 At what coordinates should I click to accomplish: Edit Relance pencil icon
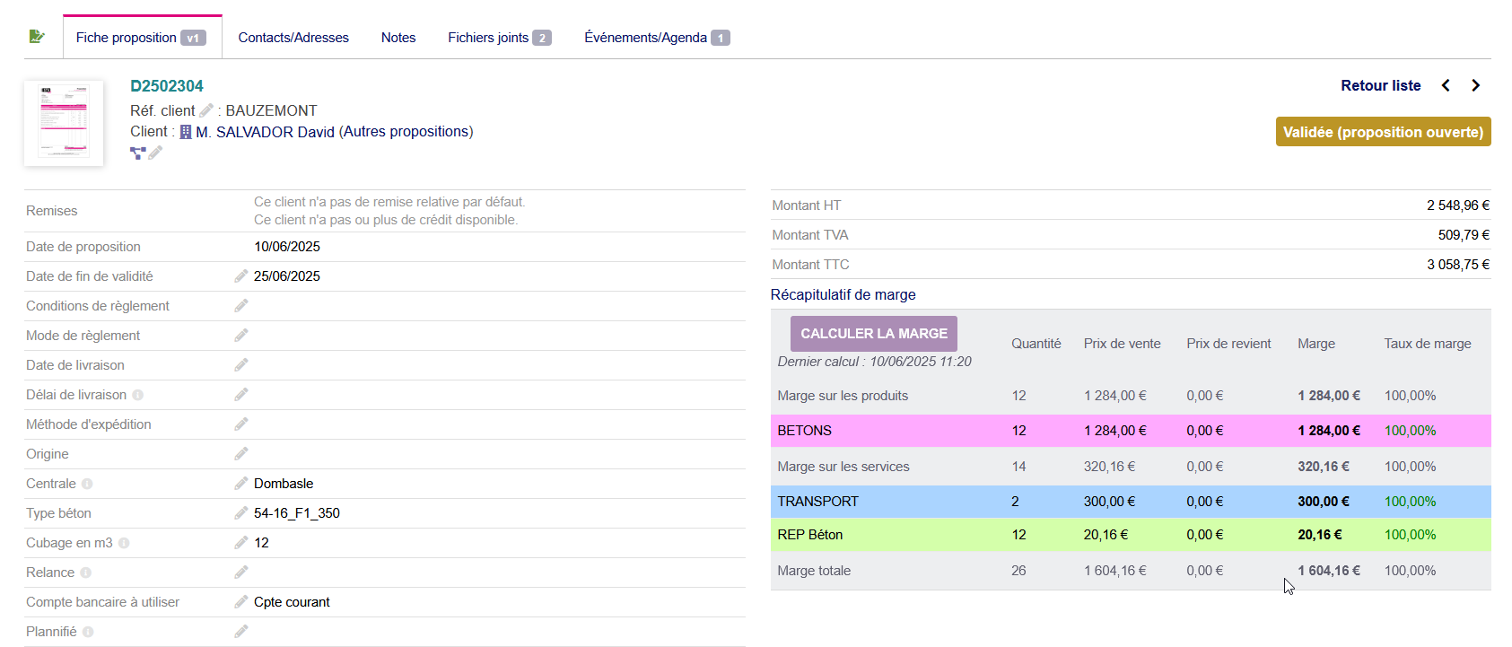[241, 572]
